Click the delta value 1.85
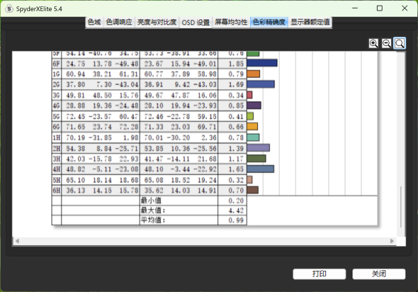 [236, 63]
